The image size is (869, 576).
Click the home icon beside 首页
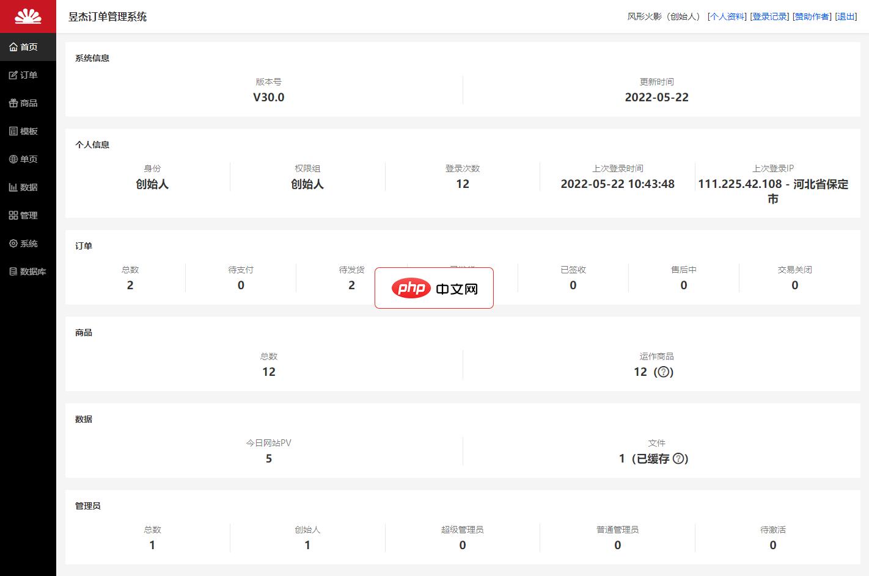coord(13,47)
